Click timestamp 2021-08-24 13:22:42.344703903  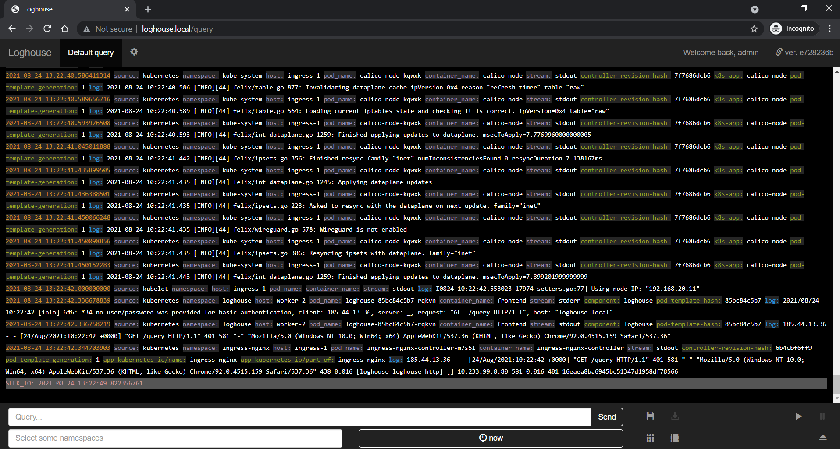[x=58, y=348]
